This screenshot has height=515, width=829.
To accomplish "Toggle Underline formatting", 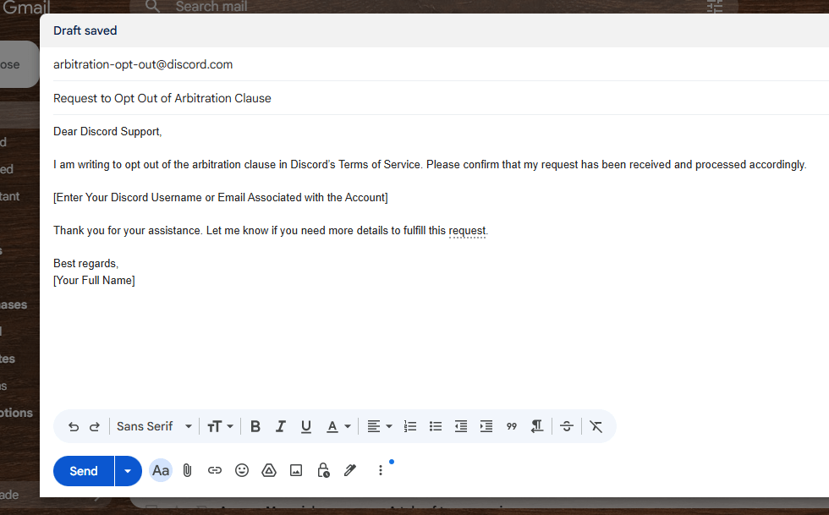I will 305,427.
